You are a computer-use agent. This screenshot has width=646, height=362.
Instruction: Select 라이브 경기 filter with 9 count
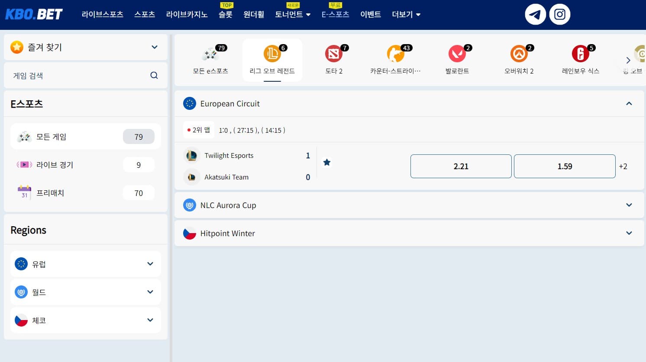click(86, 164)
